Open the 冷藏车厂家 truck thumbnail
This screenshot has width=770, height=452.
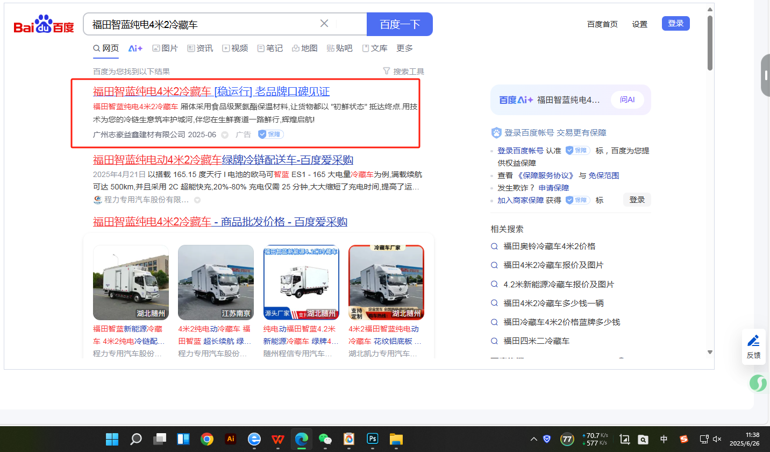[x=386, y=282]
